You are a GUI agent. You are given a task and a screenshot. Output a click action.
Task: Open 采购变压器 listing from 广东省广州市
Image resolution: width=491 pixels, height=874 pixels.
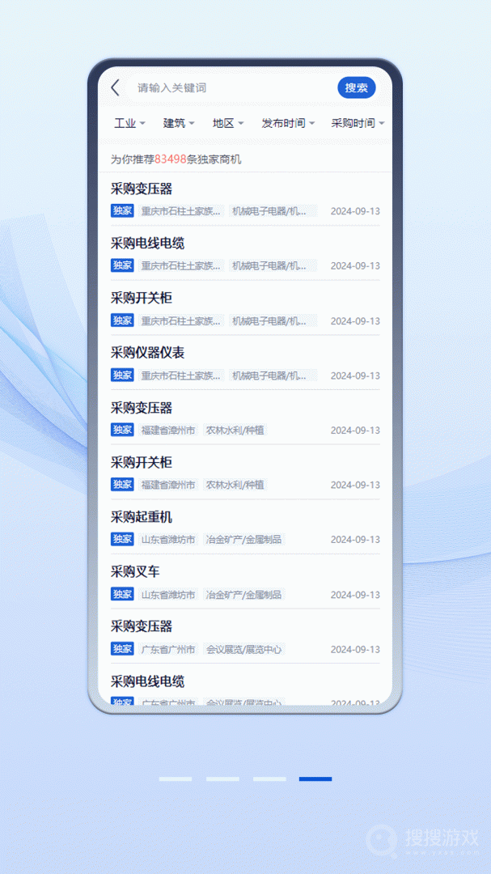pos(245,637)
